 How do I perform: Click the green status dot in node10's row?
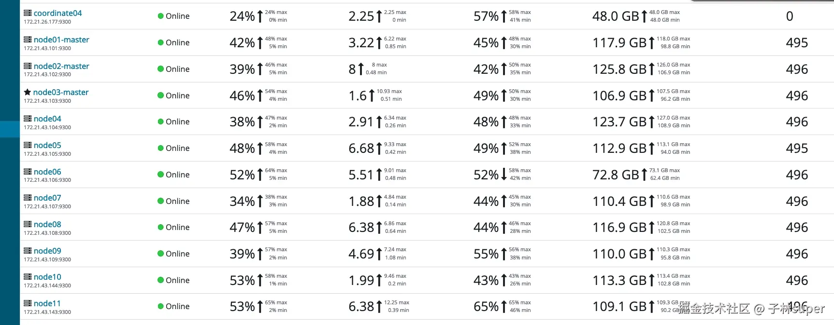click(x=161, y=280)
